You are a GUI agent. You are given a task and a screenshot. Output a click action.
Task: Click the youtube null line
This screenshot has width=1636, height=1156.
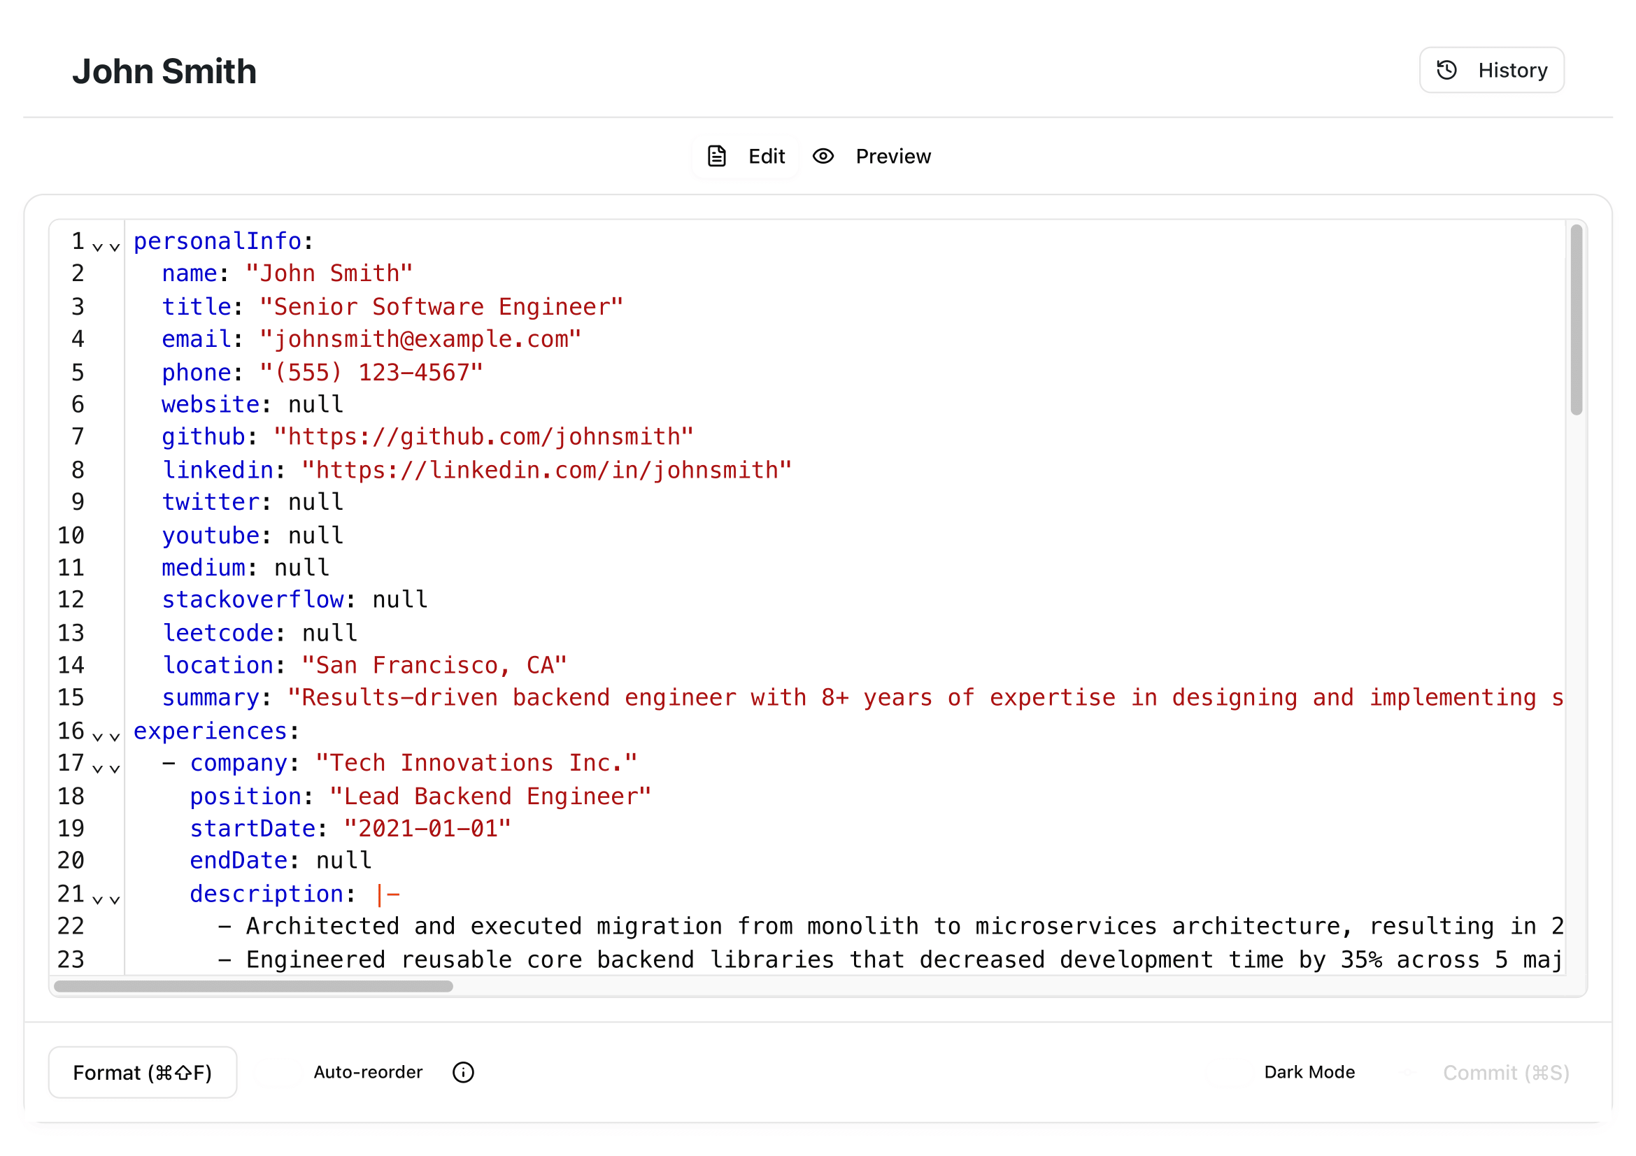point(253,536)
